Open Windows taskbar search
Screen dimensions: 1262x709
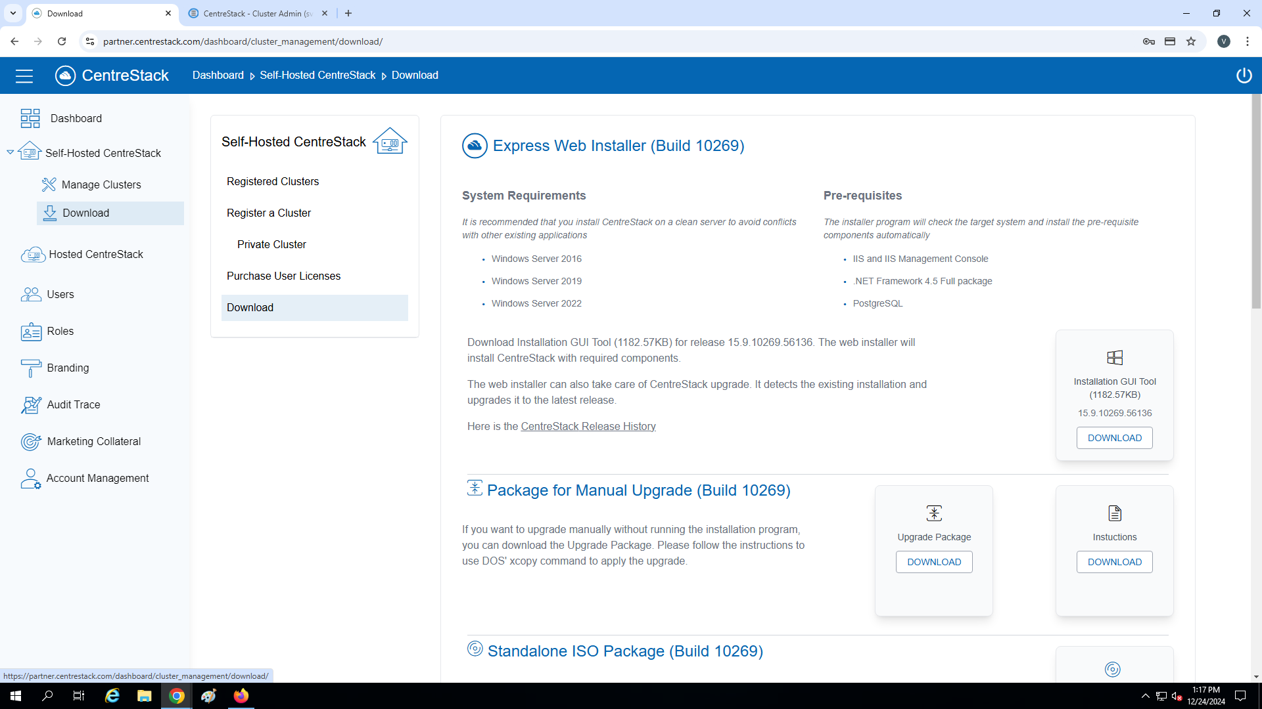tap(47, 696)
